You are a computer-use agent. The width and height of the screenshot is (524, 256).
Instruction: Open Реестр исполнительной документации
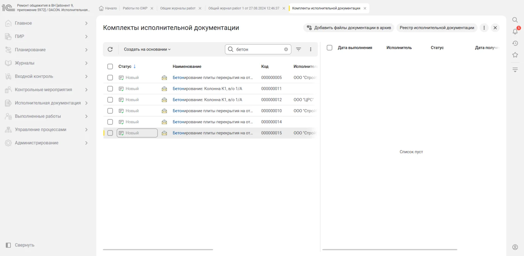click(x=437, y=28)
